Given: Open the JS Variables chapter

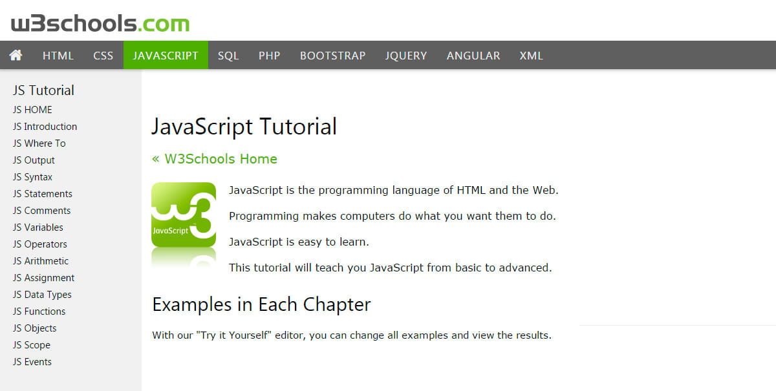Looking at the screenshot, I should (38, 227).
